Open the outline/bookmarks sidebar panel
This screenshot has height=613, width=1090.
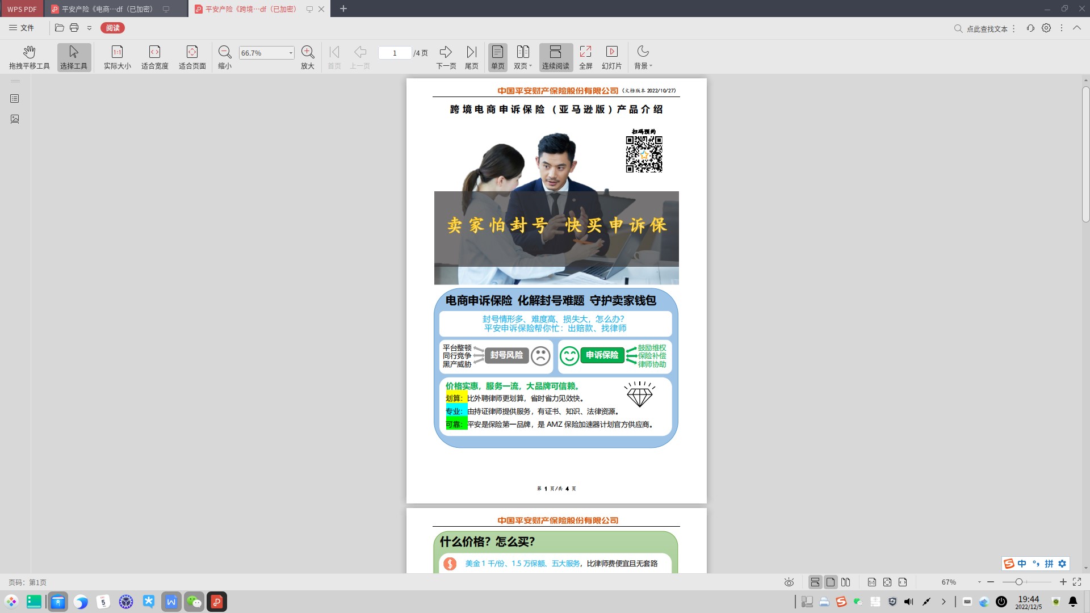point(15,99)
